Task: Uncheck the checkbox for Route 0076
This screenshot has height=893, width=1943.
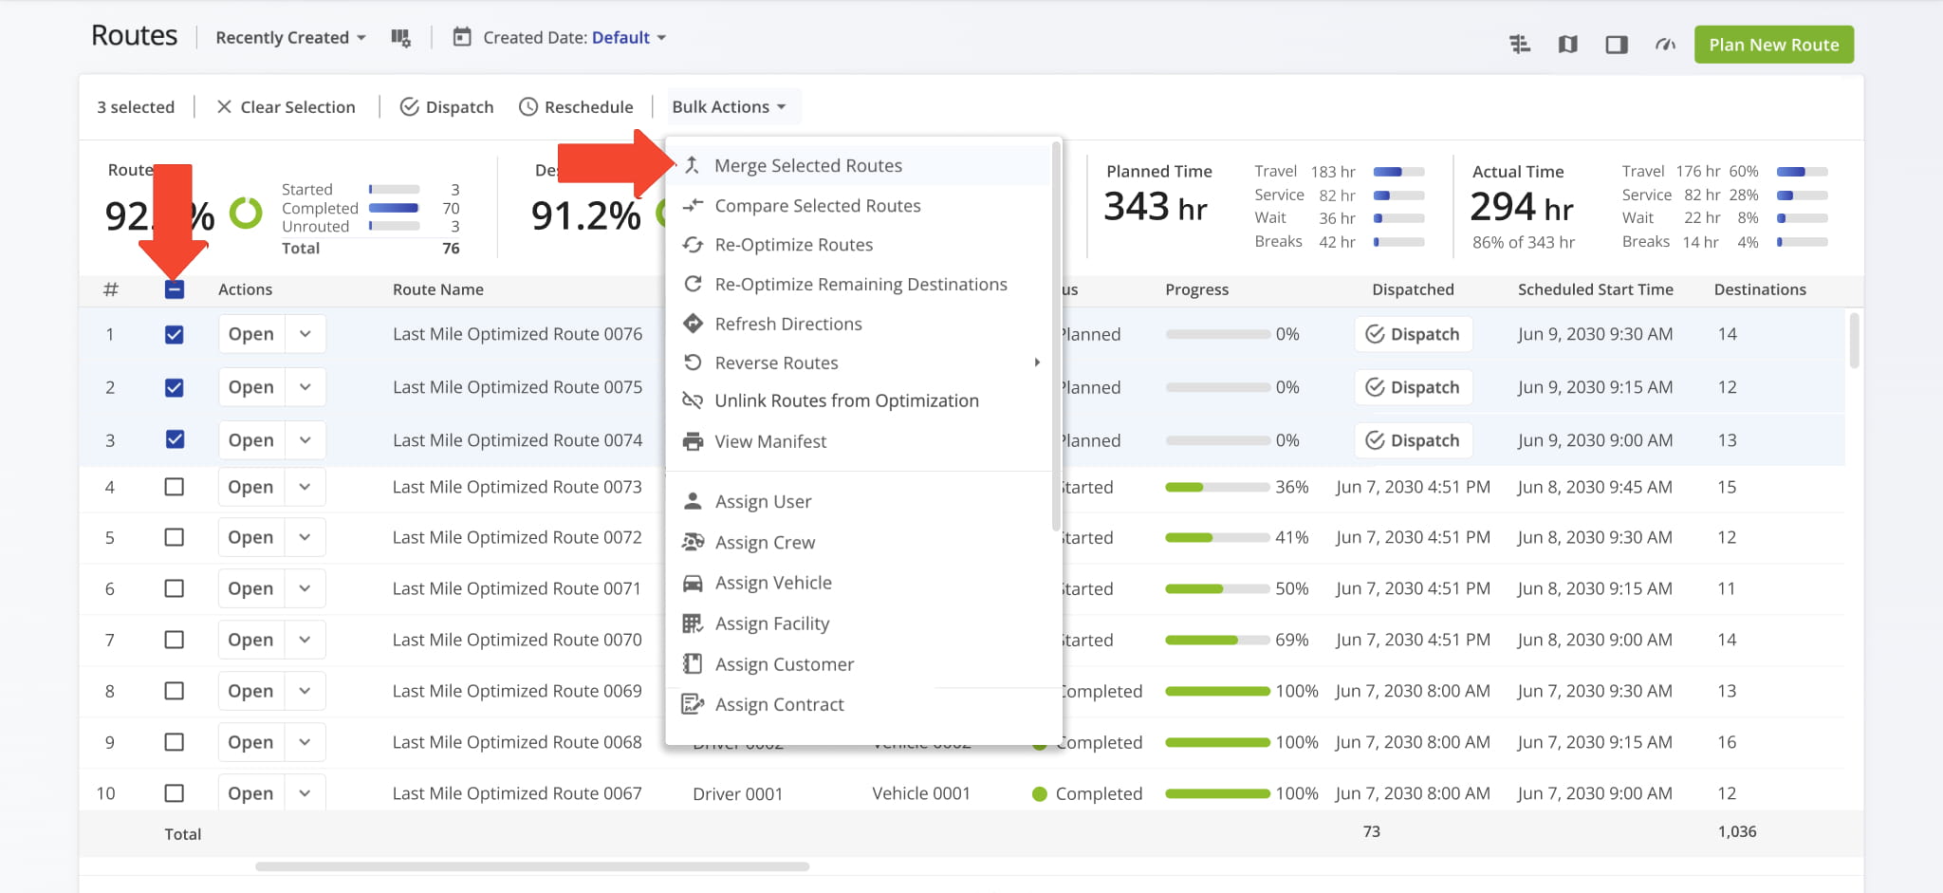Action: click(x=175, y=334)
